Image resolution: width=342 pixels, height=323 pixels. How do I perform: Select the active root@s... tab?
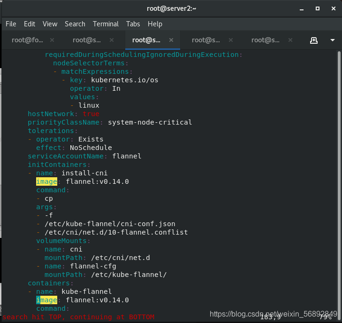[x=146, y=40]
